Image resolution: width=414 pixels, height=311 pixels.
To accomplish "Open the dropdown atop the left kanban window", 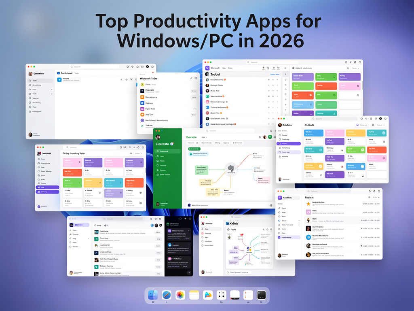I will [139, 153].
